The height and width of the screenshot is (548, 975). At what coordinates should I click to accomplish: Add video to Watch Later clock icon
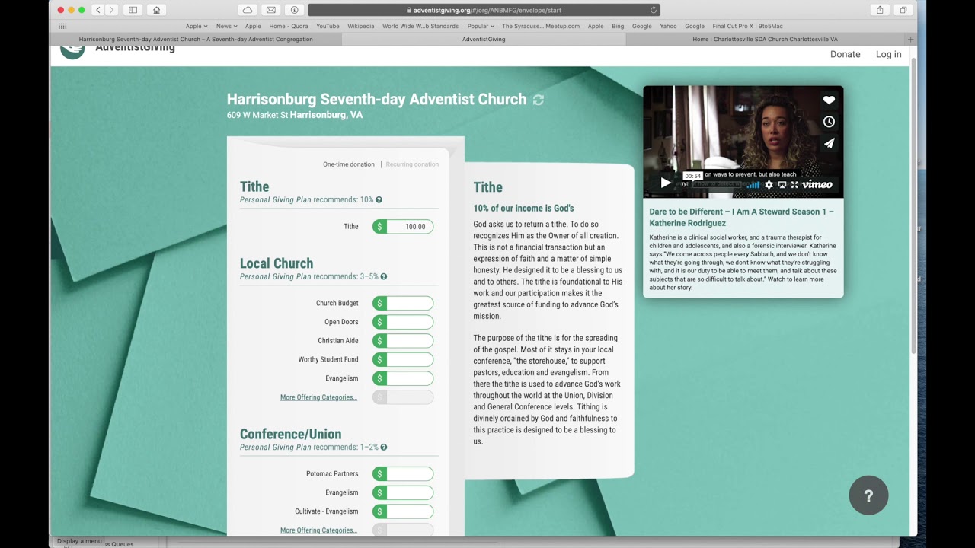(829, 122)
